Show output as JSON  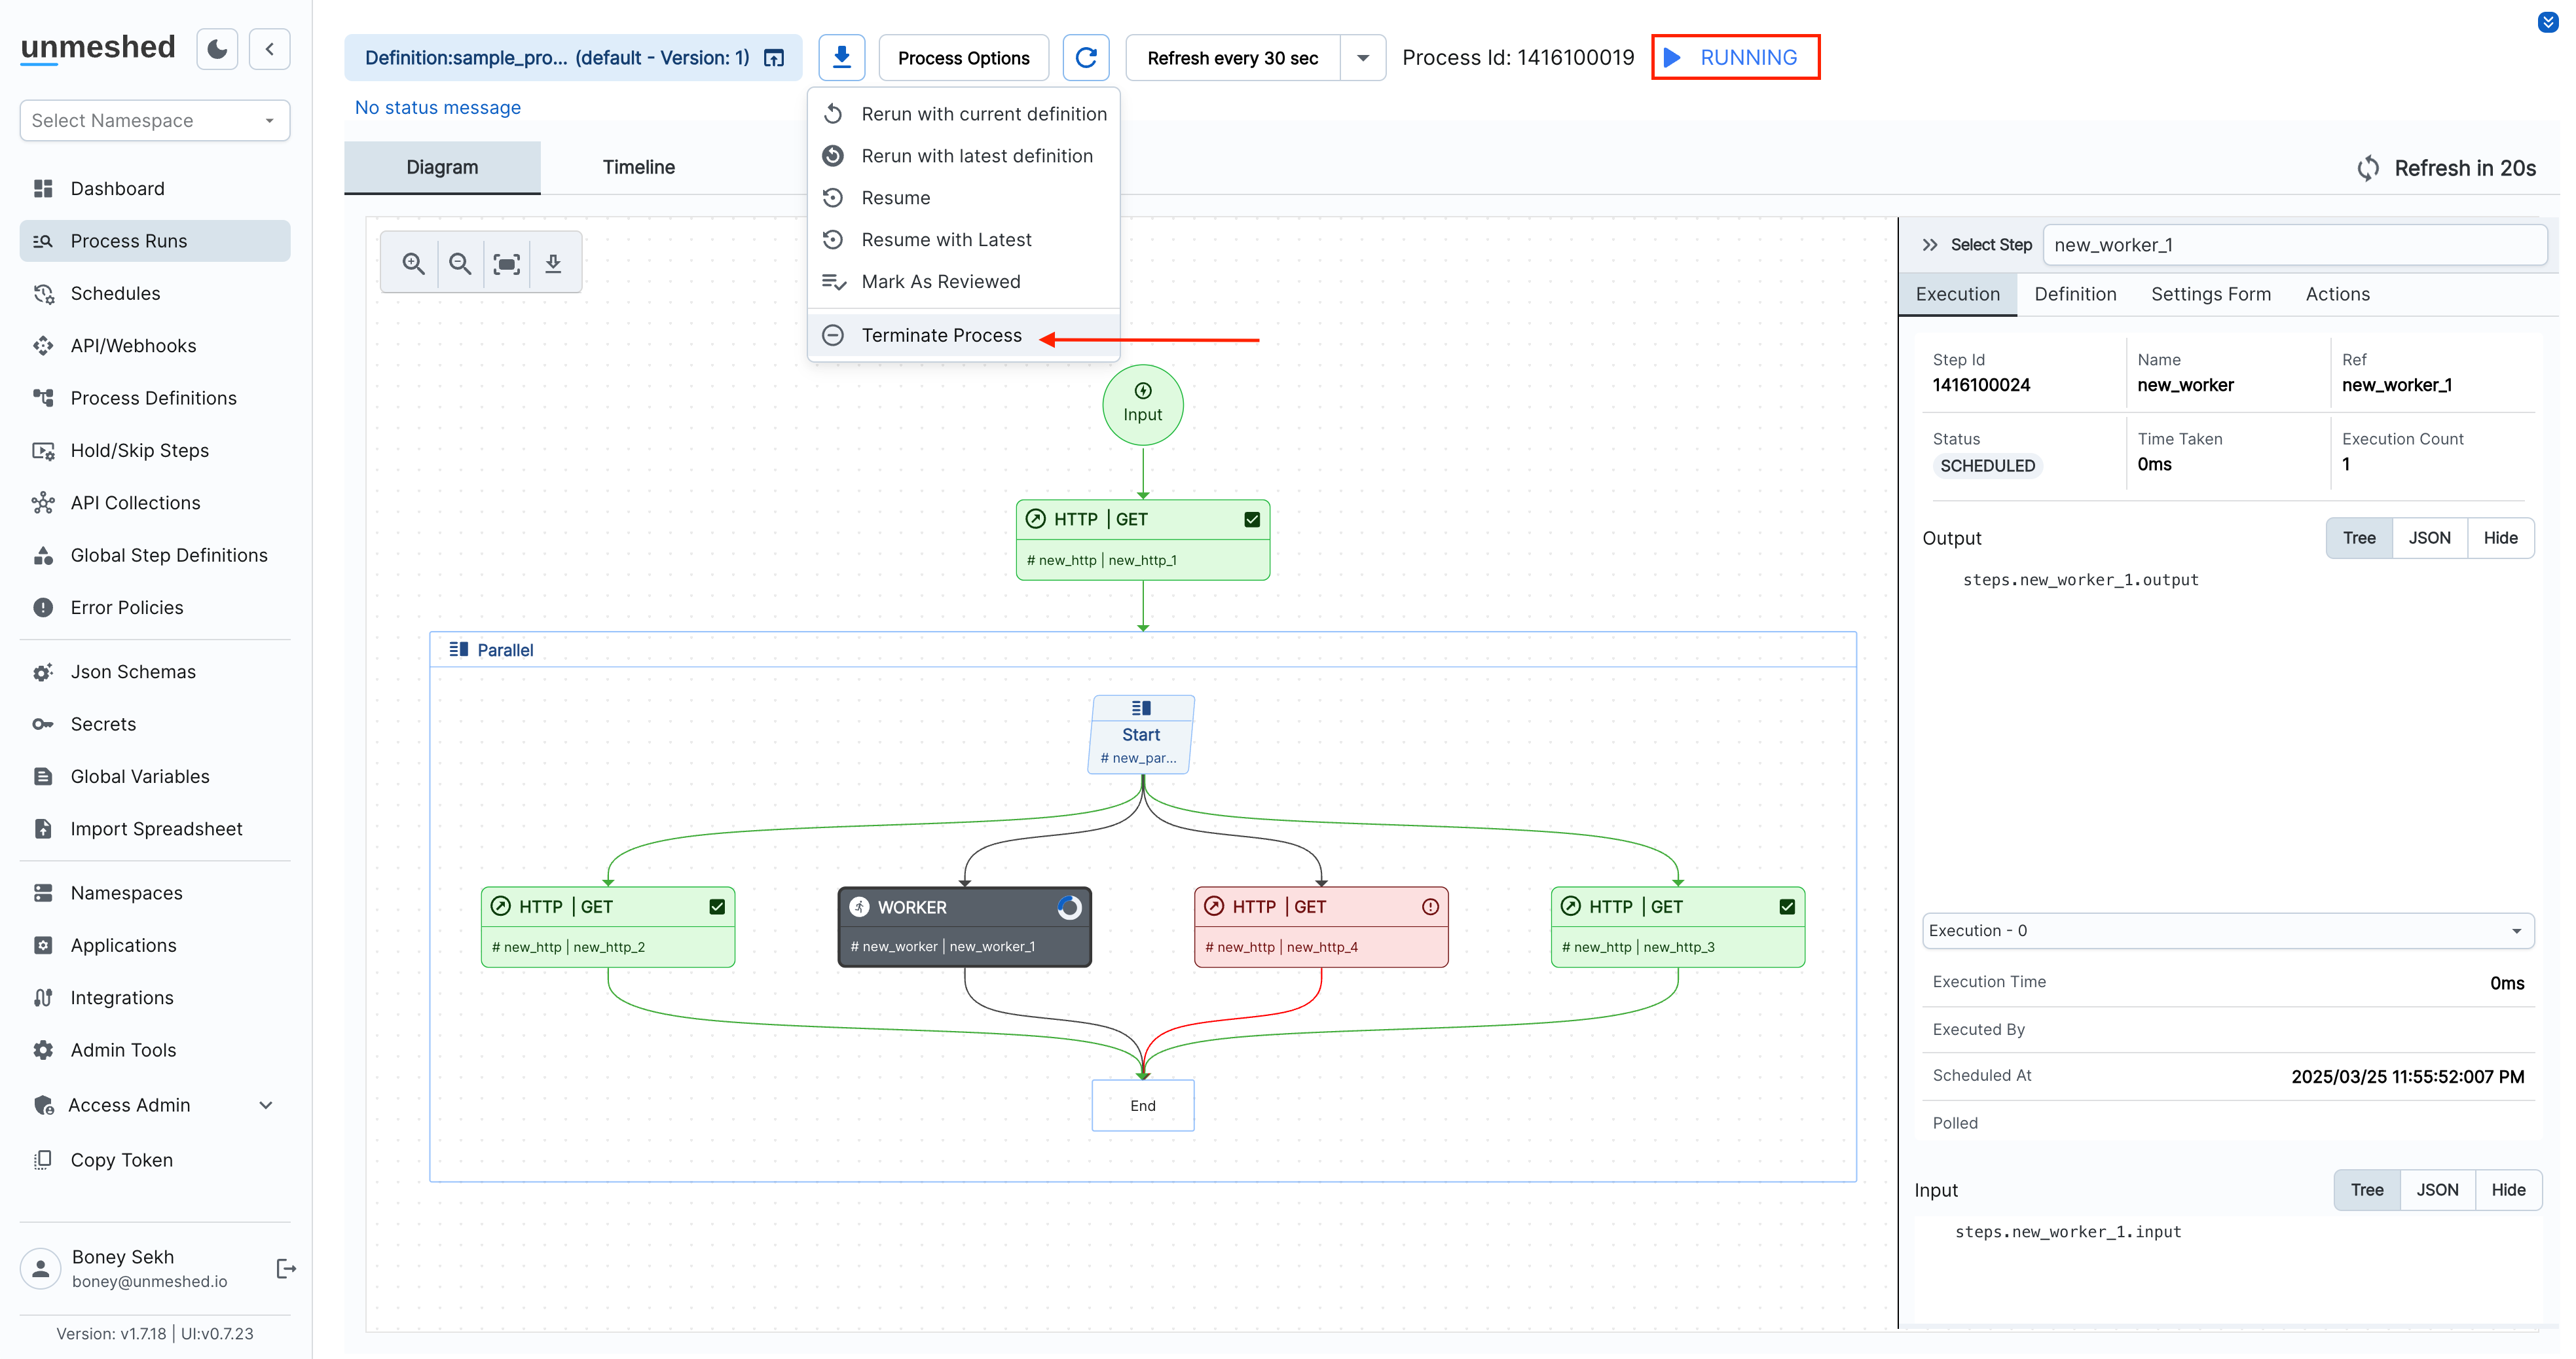tap(2429, 537)
